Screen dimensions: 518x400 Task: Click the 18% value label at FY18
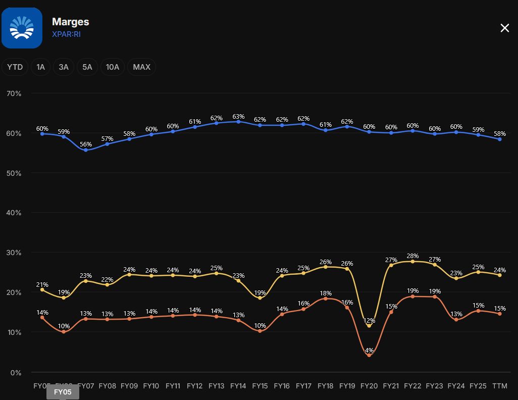(326, 293)
